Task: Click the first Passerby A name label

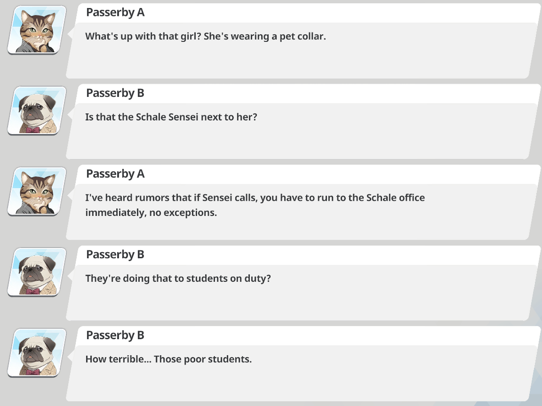Action: (115, 12)
